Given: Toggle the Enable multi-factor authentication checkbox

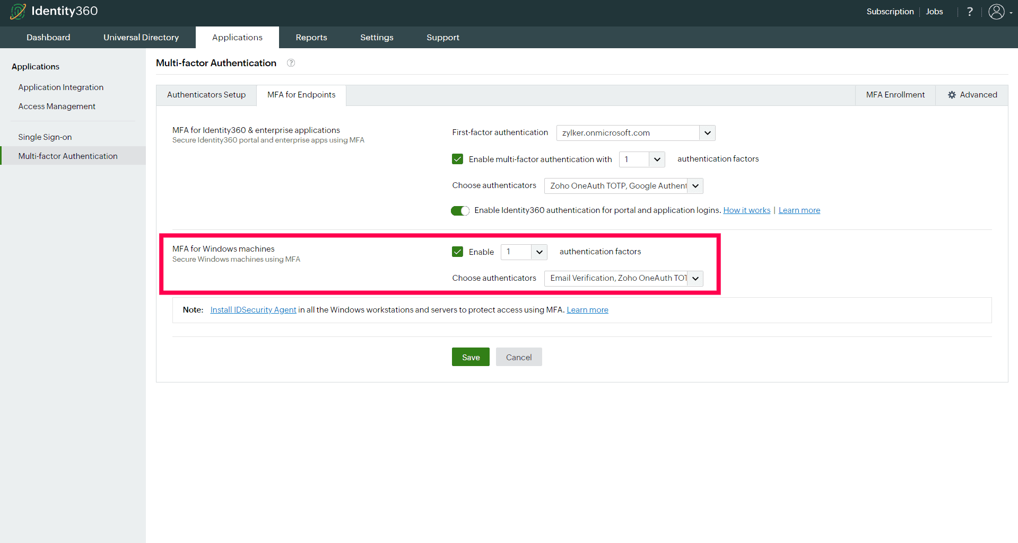Looking at the screenshot, I should [x=457, y=159].
